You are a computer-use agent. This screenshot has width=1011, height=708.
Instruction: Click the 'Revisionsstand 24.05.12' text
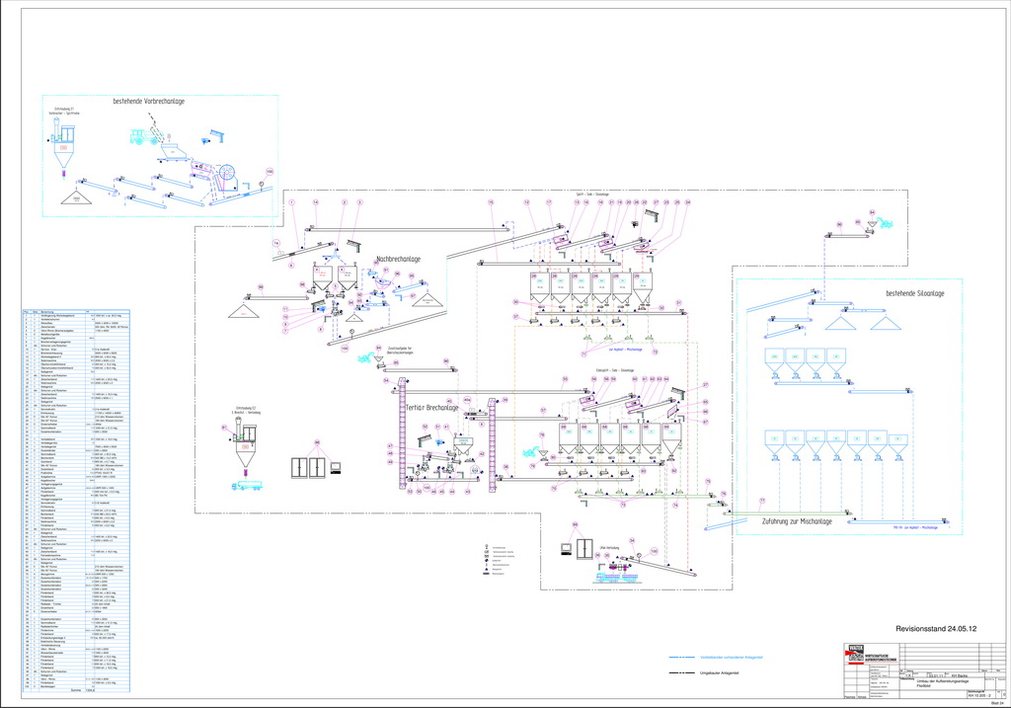[x=935, y=628]
